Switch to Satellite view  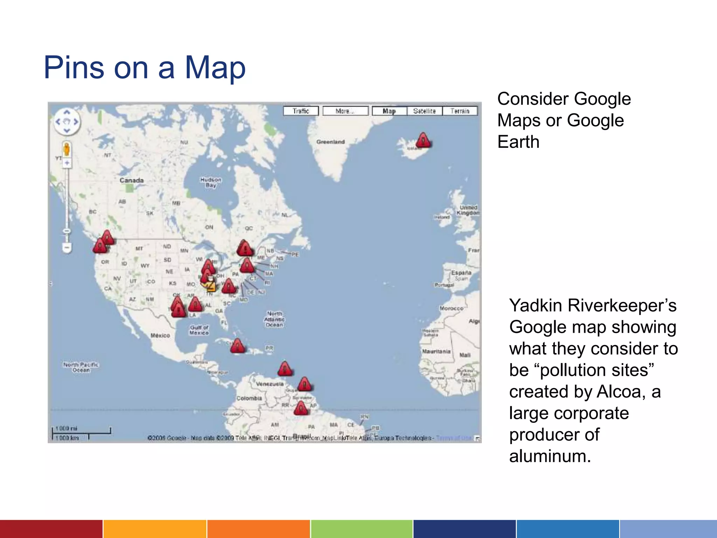click(425, 111)
